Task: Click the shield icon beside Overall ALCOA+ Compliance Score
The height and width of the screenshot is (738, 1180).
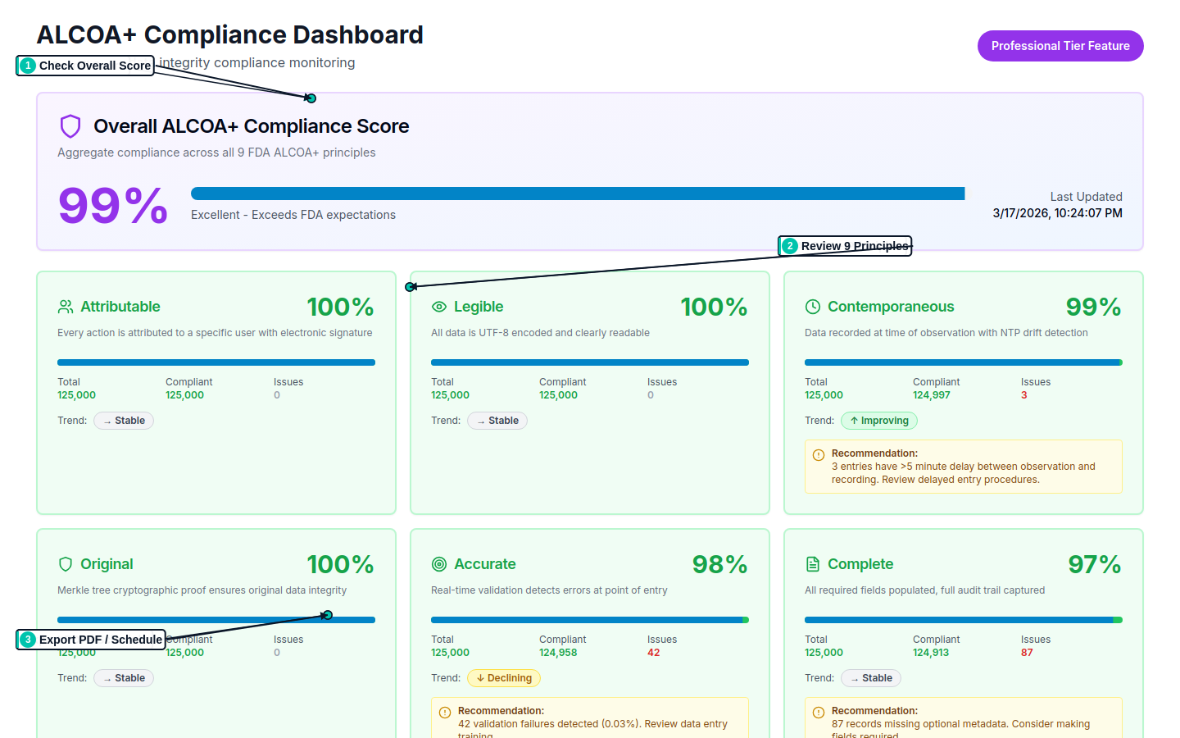Action: [70, 125]
